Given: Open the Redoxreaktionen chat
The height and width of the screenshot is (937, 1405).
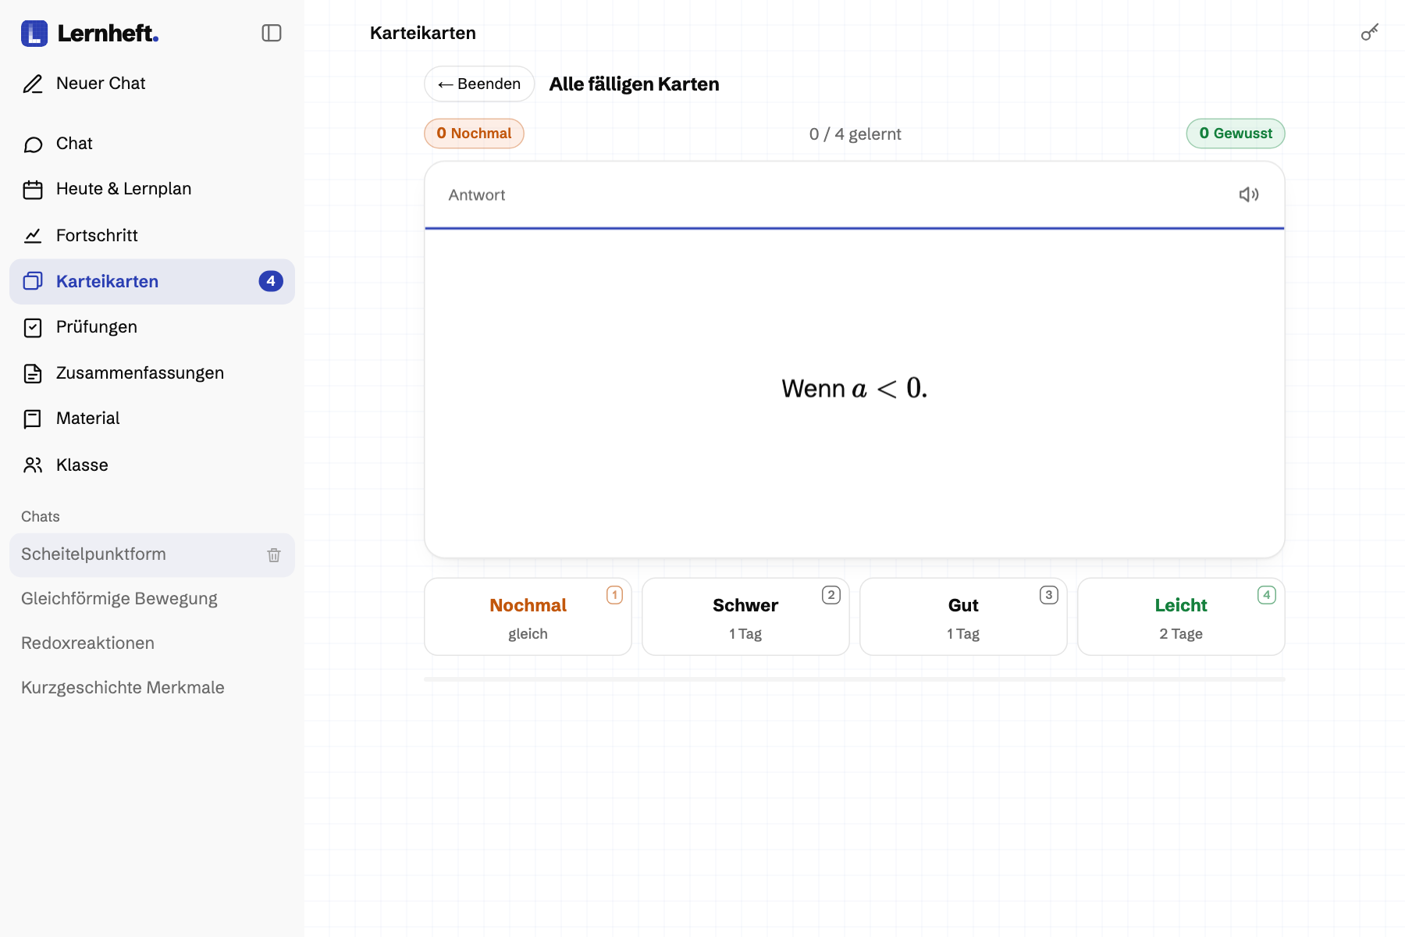Looking at the screenshot, I should (x=152, y=643).
